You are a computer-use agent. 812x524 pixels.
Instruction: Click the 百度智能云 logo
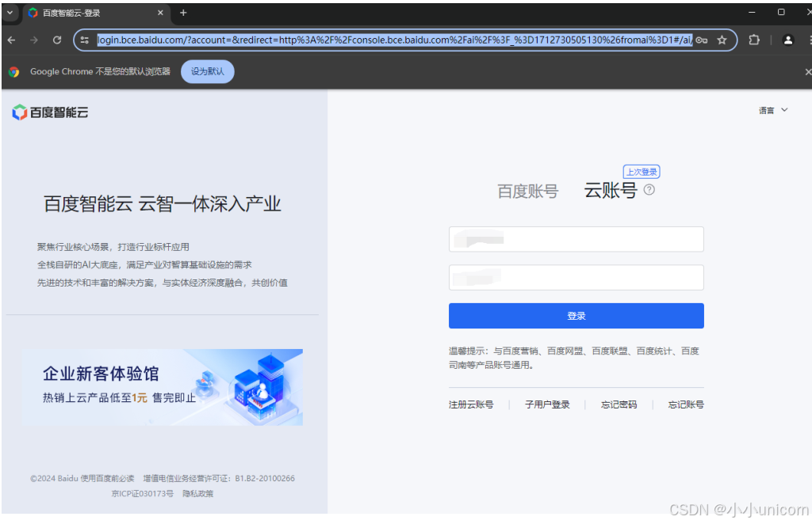[50, 112]
